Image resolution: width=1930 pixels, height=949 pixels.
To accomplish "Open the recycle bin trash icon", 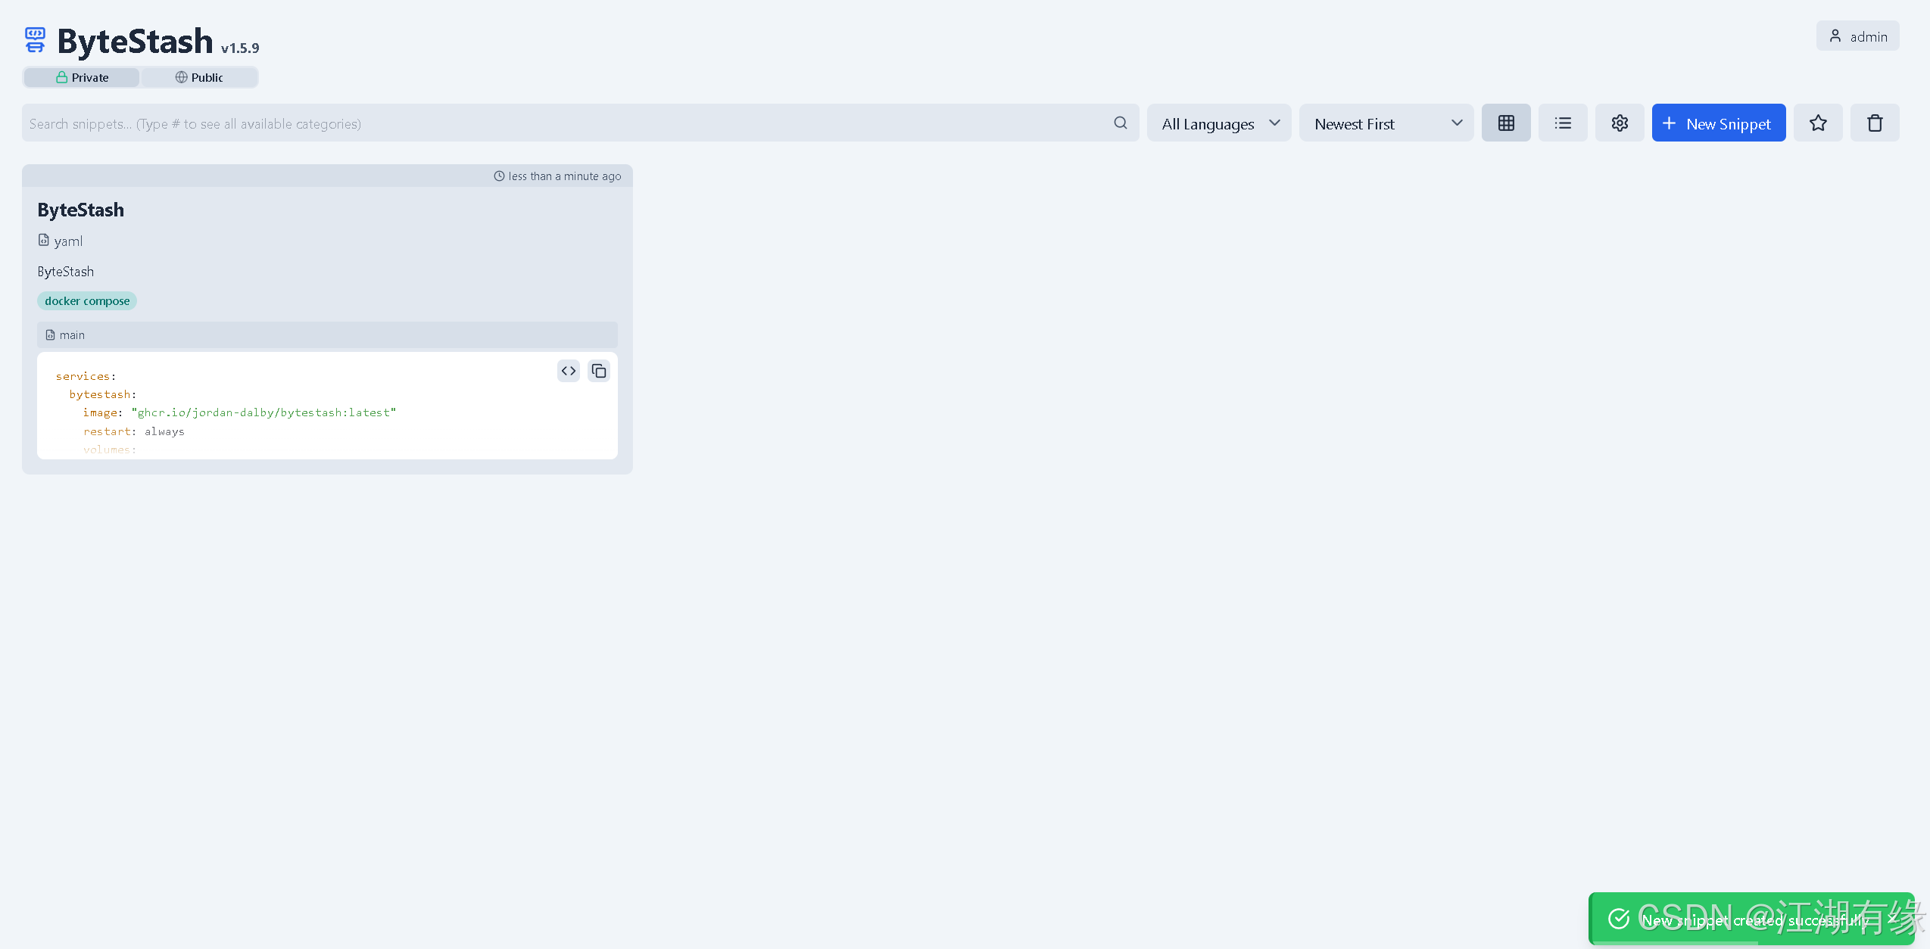I will click(x=1874, y=123).
